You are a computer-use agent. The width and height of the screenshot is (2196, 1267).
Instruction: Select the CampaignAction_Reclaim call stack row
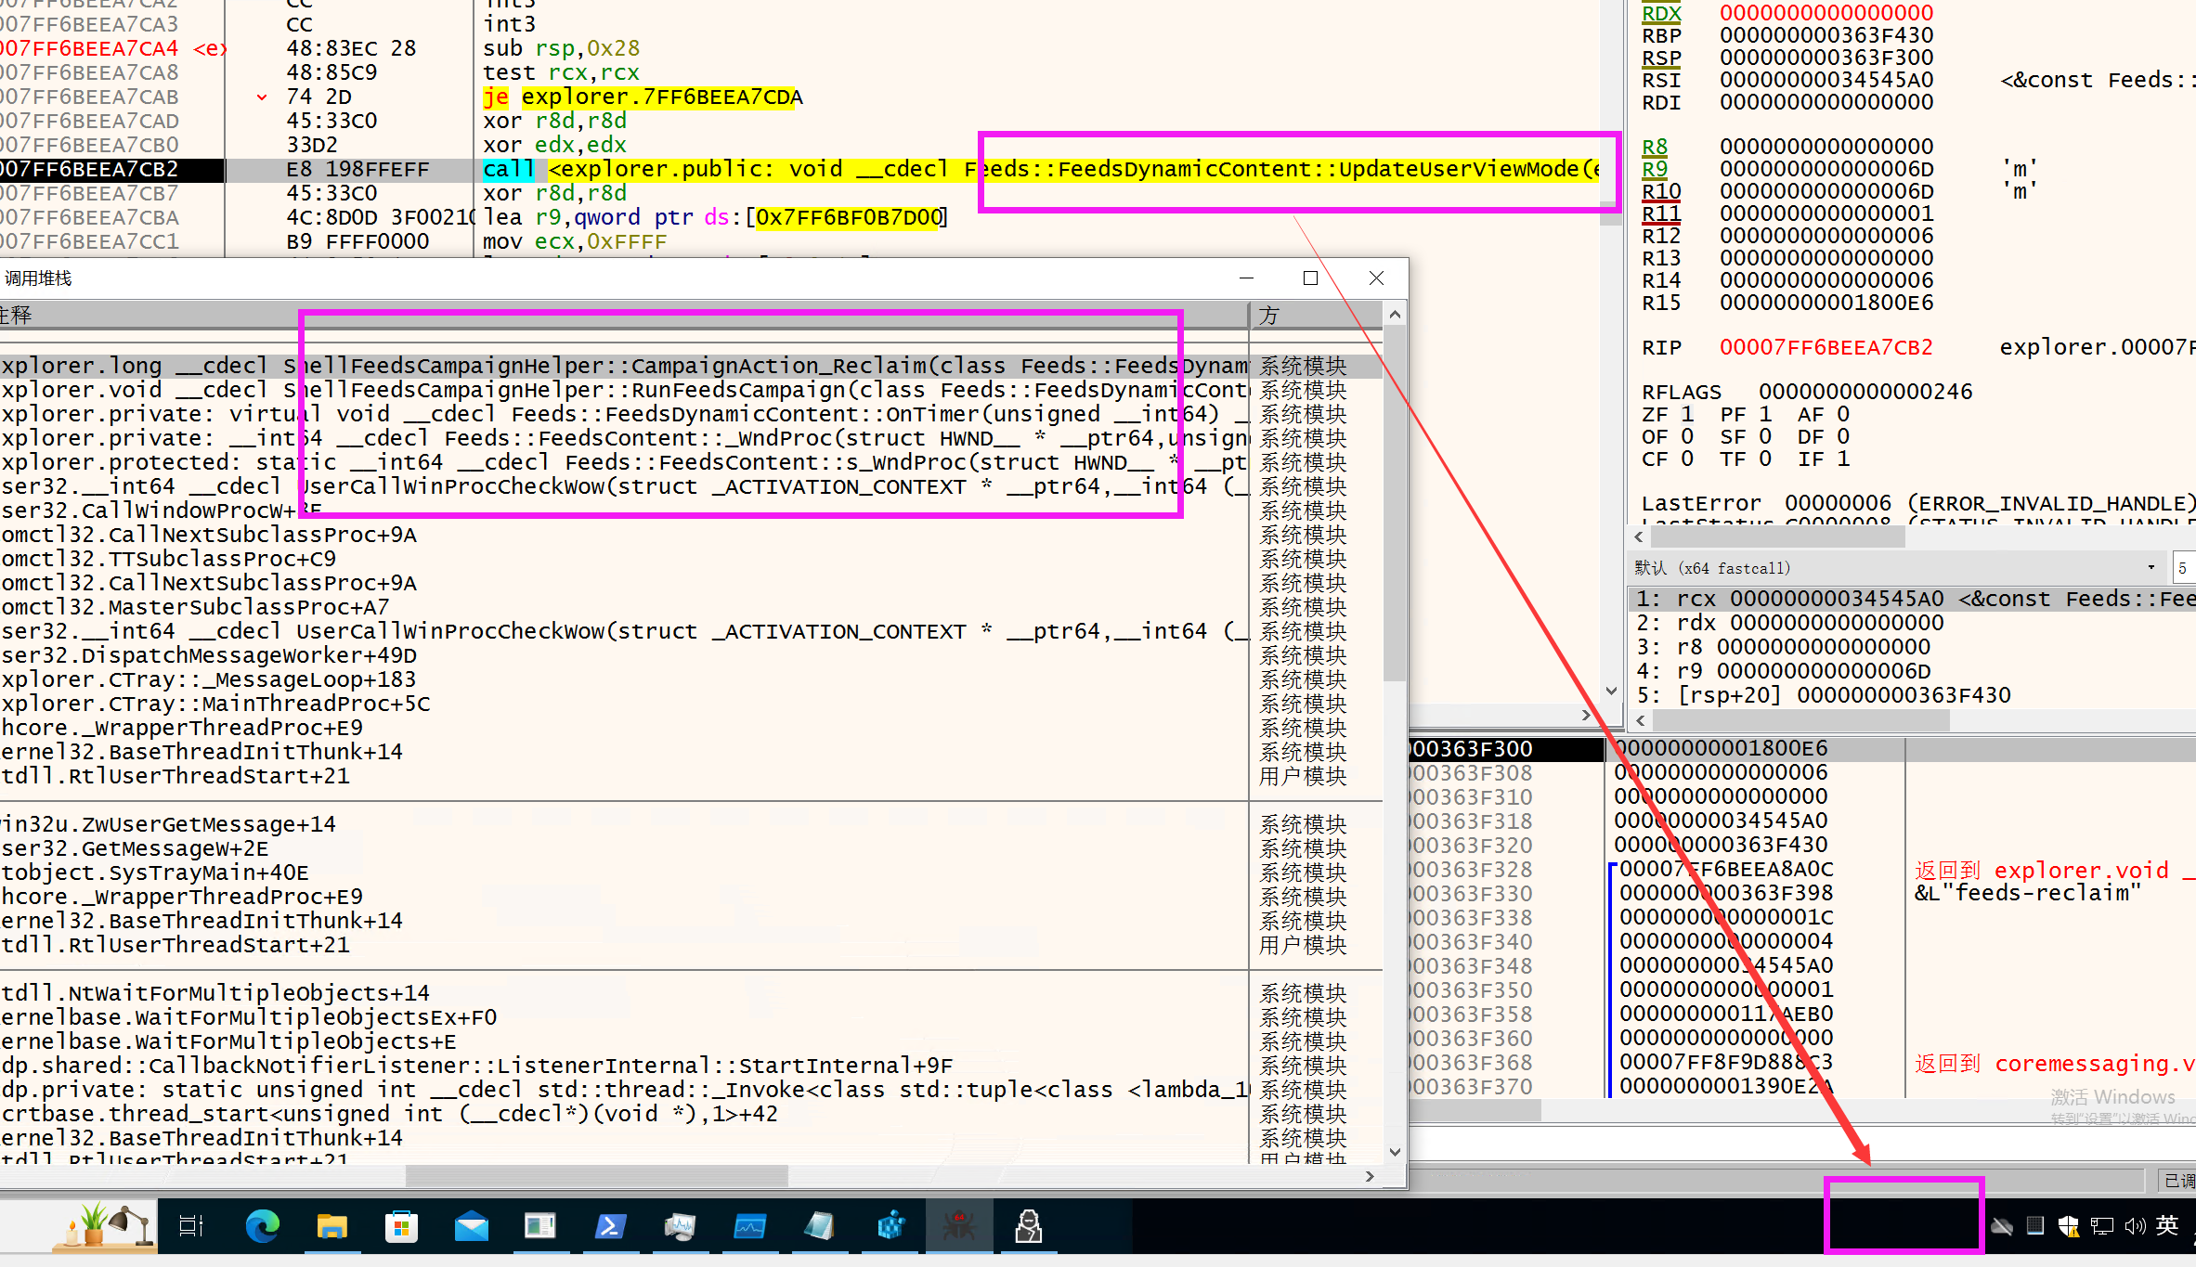click(x=691, y=366)
